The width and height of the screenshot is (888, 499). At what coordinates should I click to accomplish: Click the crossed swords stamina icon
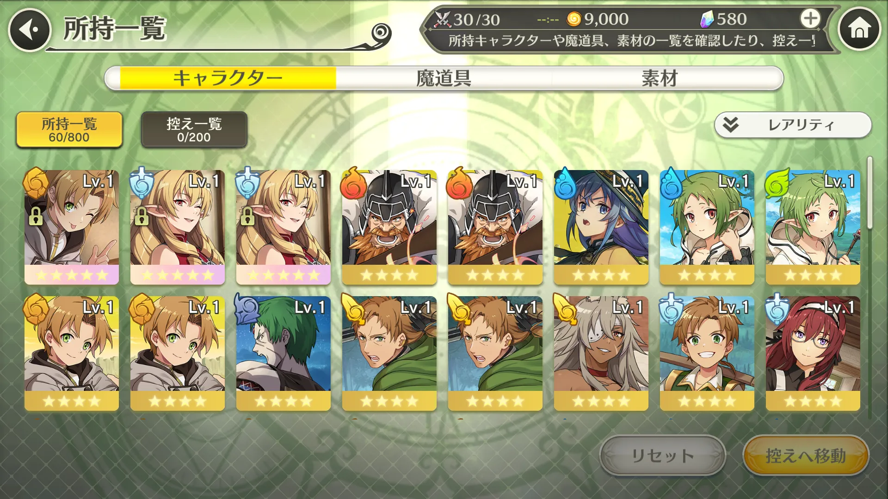point(442,19)
